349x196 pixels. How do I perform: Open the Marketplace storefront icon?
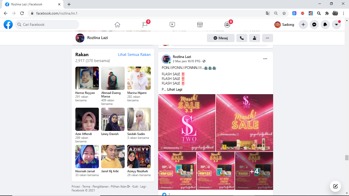coord(200,24)
